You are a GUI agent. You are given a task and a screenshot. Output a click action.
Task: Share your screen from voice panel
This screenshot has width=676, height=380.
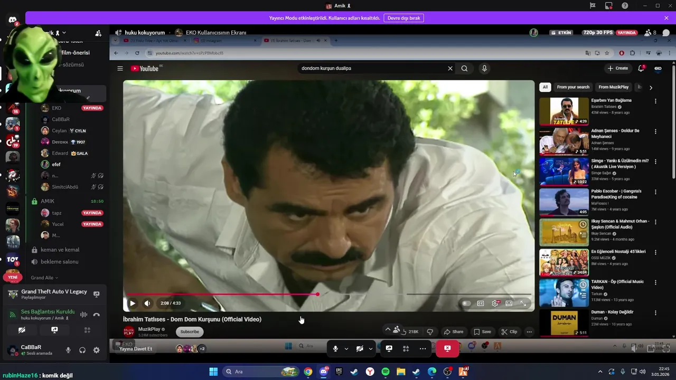54,330
